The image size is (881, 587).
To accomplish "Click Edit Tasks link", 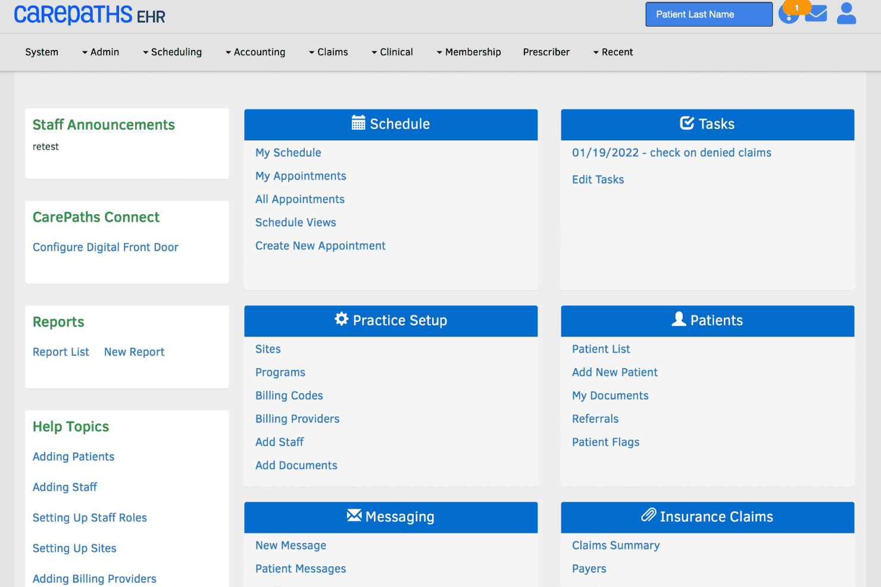I will 598,180.
